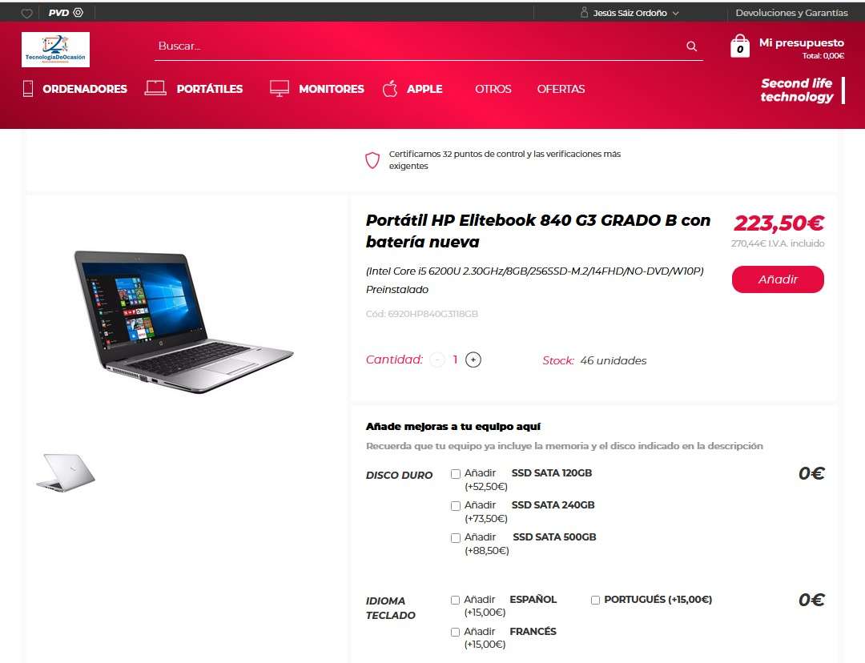Image resolution: width=865 pixels, height=663 pixels.
Task: Check the SSD SATA 120GB upgrade option
Action: point(456,474)
